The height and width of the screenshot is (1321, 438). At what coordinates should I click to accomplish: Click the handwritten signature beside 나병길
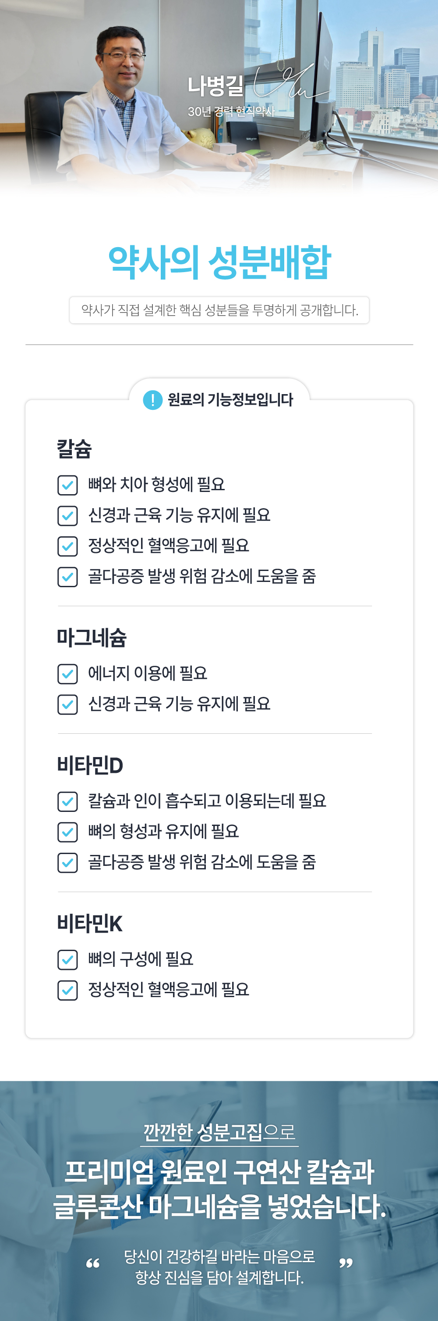pyautogui.click(x=290, y=83)
